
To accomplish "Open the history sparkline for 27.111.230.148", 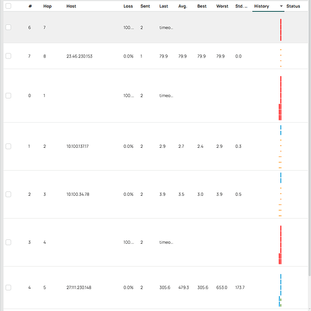I will [280, 290].
